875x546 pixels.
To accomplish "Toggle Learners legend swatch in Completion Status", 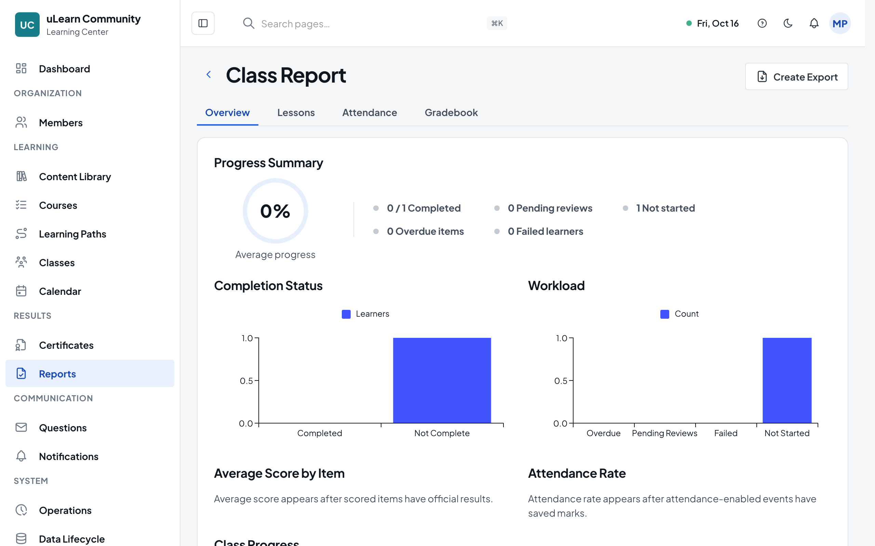I will pyautogui.click(x=346, y=314).
